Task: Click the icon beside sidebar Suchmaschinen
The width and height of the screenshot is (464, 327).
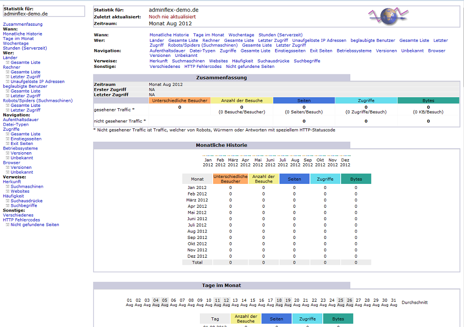Action: click(8, 187)
